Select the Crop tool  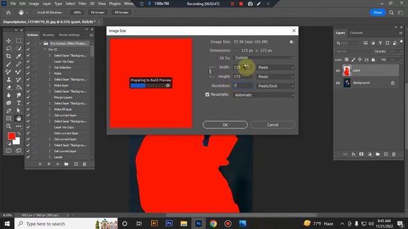coord(8,56)
